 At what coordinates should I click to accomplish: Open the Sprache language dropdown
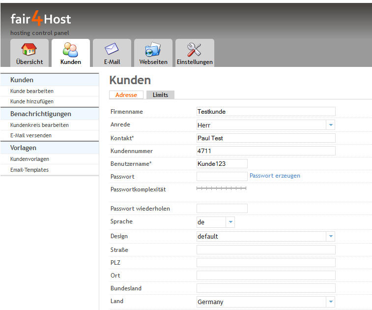[x=230, y=222]
